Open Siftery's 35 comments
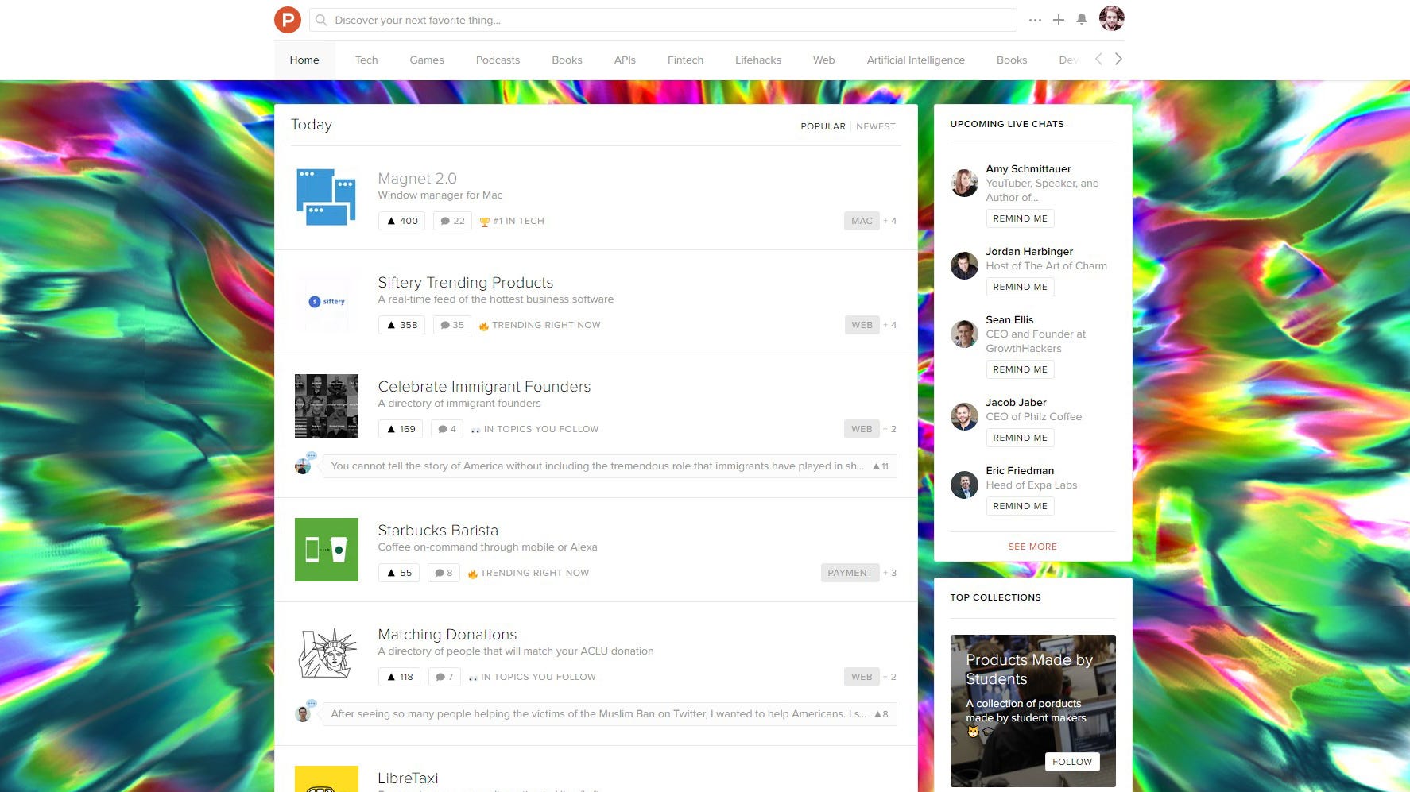 (452, 325)
